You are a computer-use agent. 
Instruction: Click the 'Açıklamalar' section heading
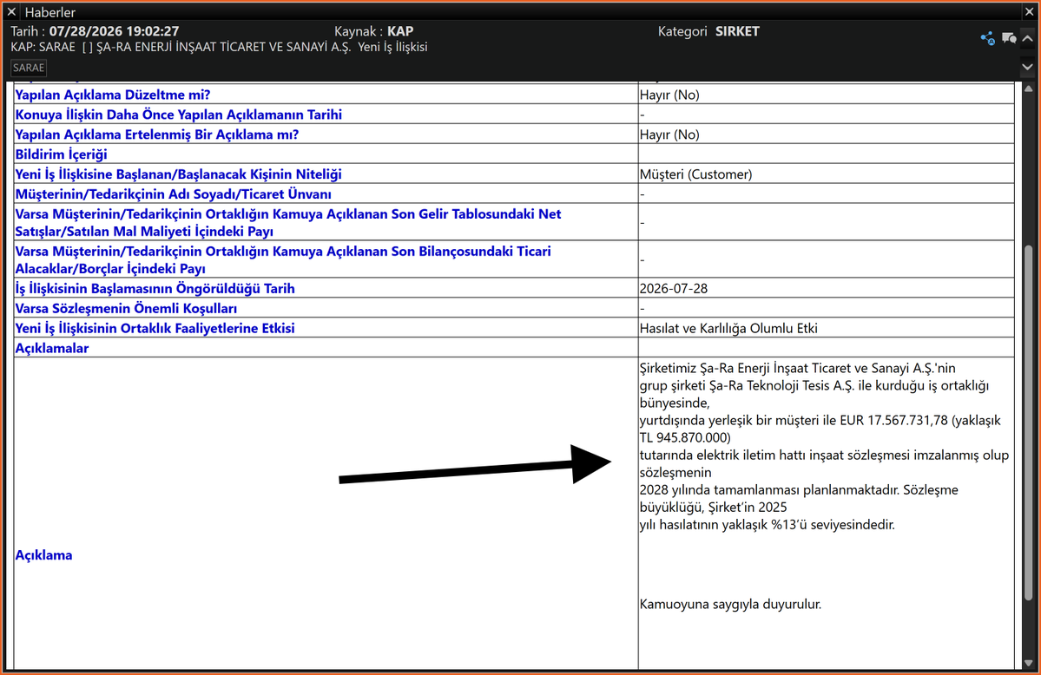point(52,349)
